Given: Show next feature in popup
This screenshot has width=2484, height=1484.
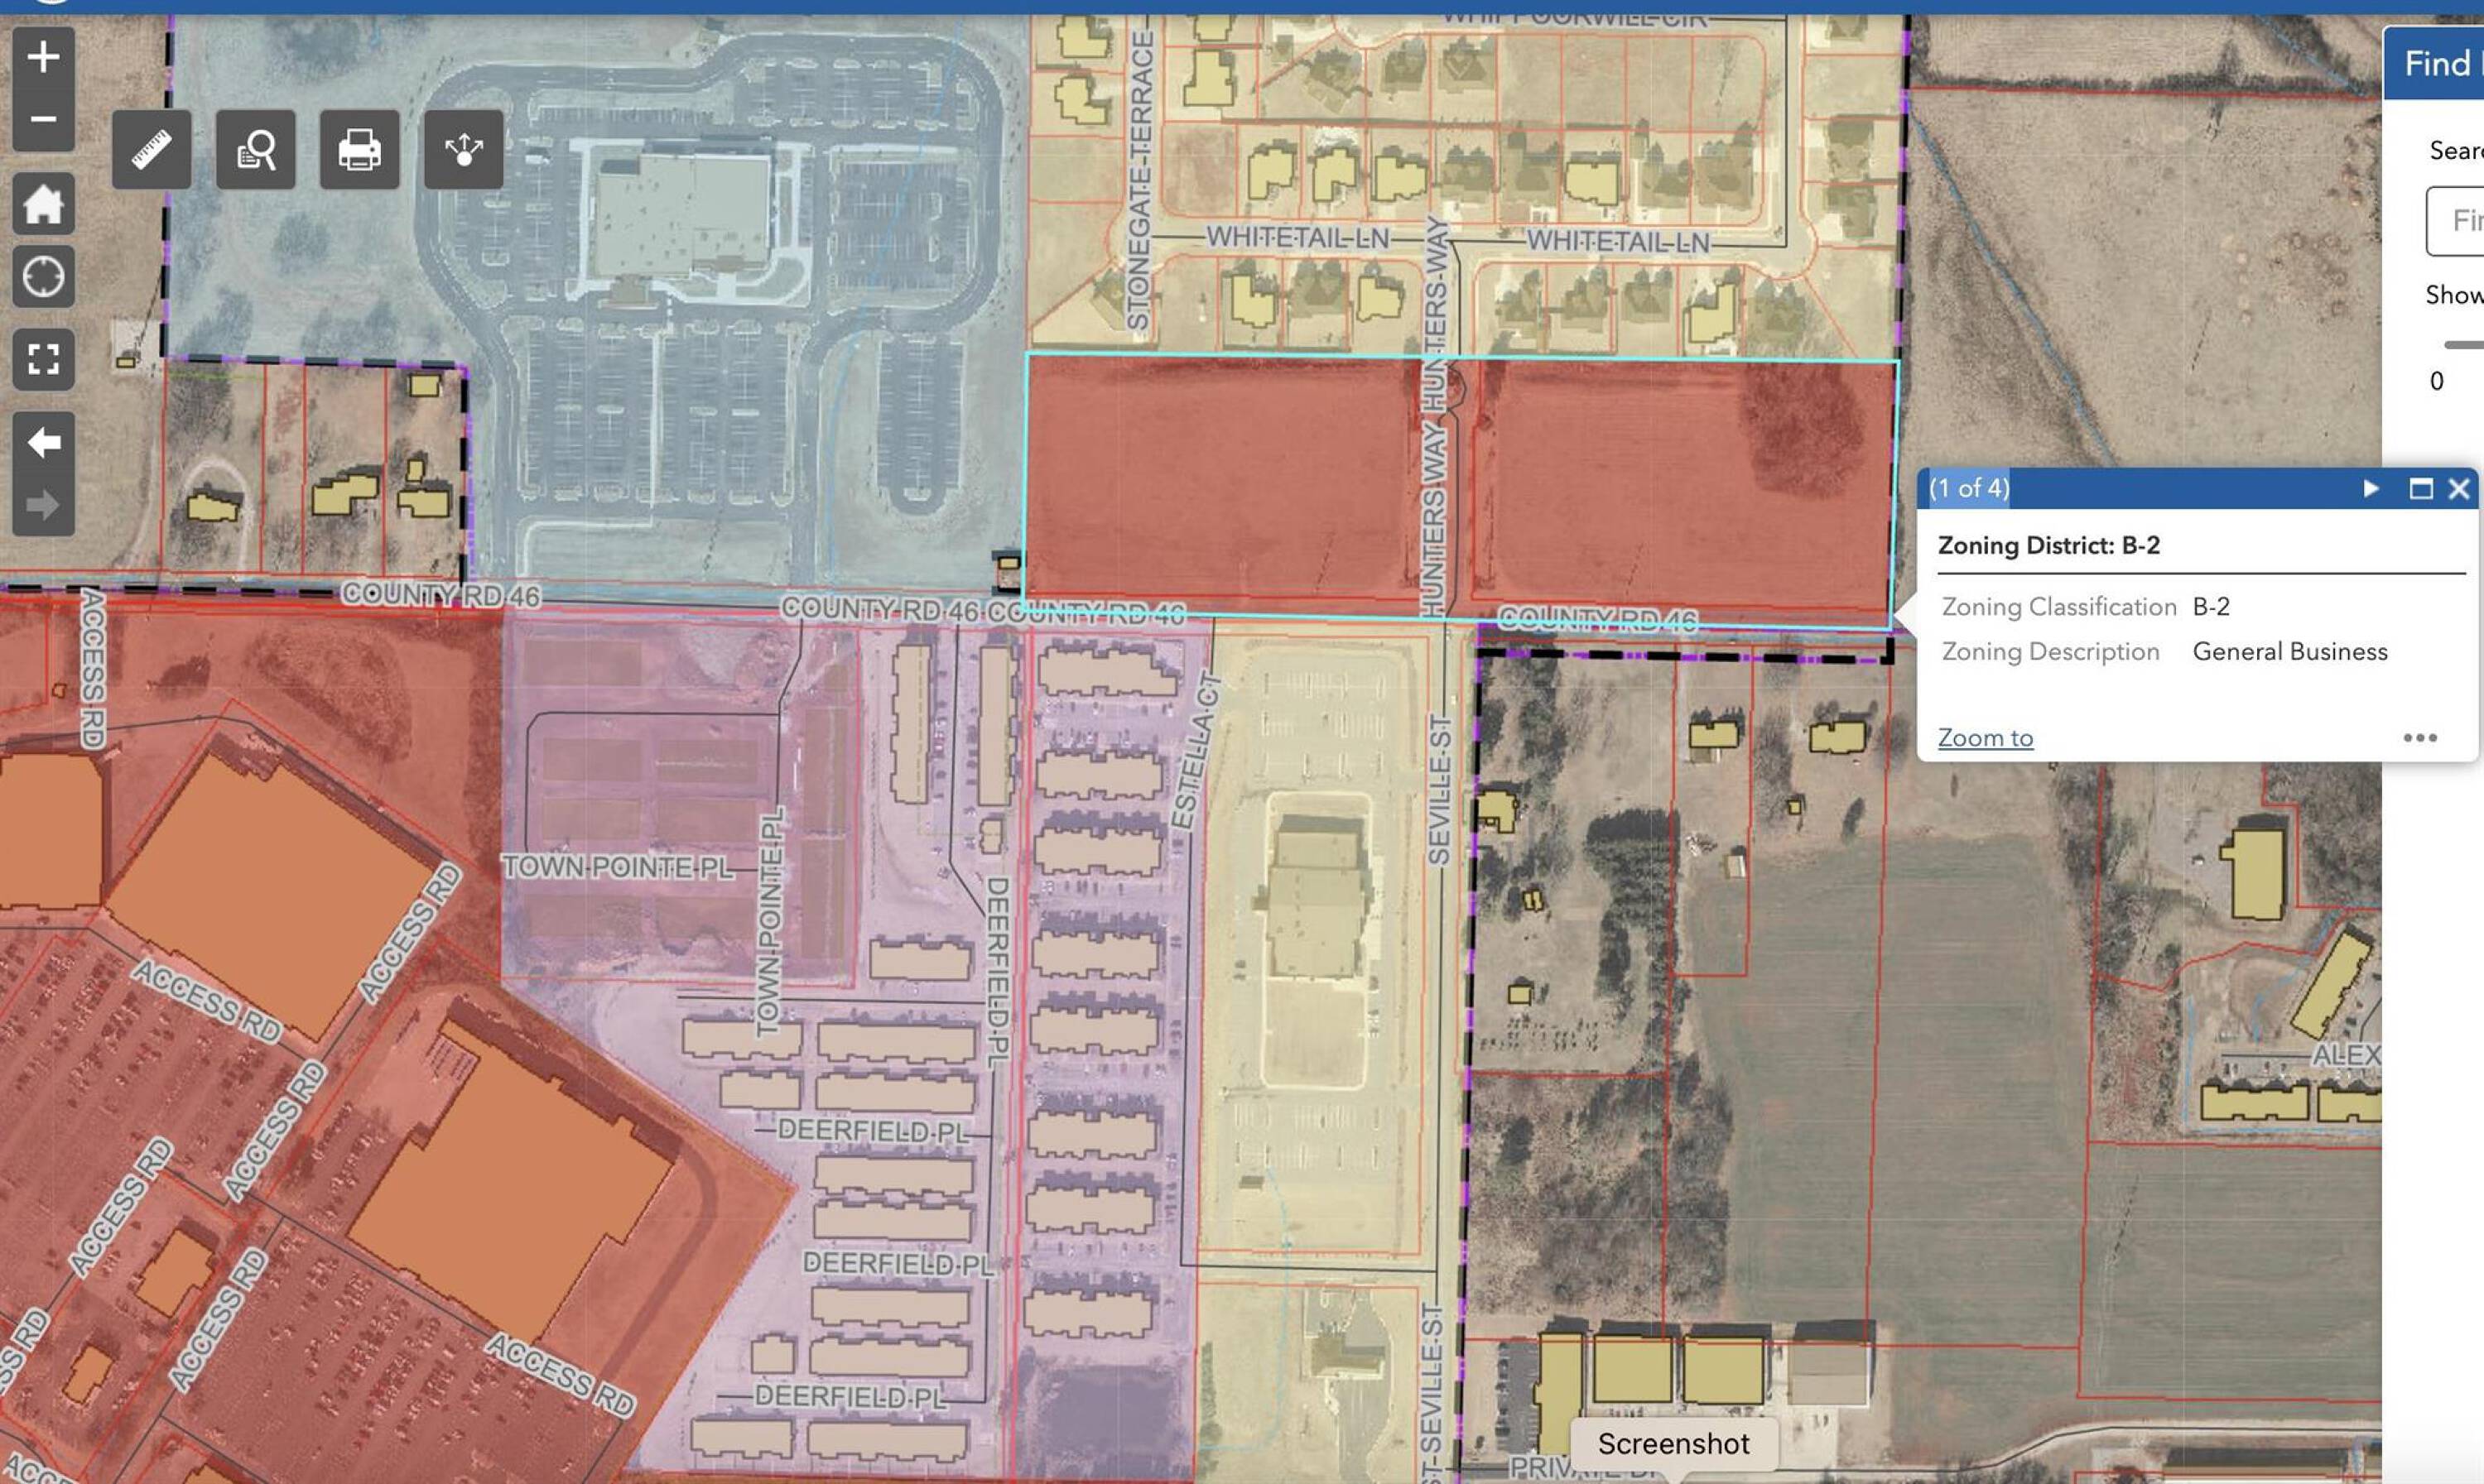Looking at the screenshot, I should [2370, 488].
